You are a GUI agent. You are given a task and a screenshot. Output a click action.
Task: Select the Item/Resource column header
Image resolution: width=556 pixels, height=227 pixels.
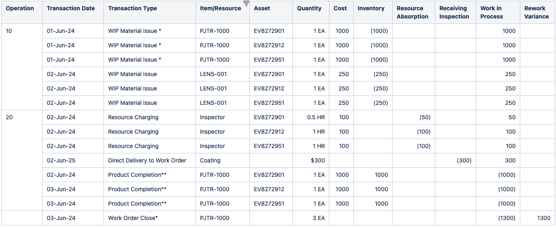coord(221,8)
